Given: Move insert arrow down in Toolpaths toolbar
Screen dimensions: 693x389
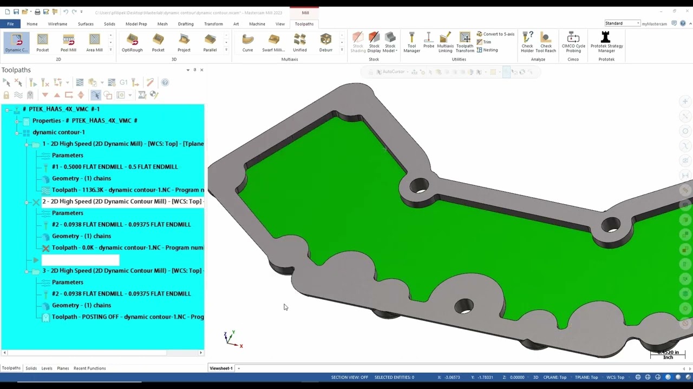Looking at the screenshot, I should [x=45, y=95].
